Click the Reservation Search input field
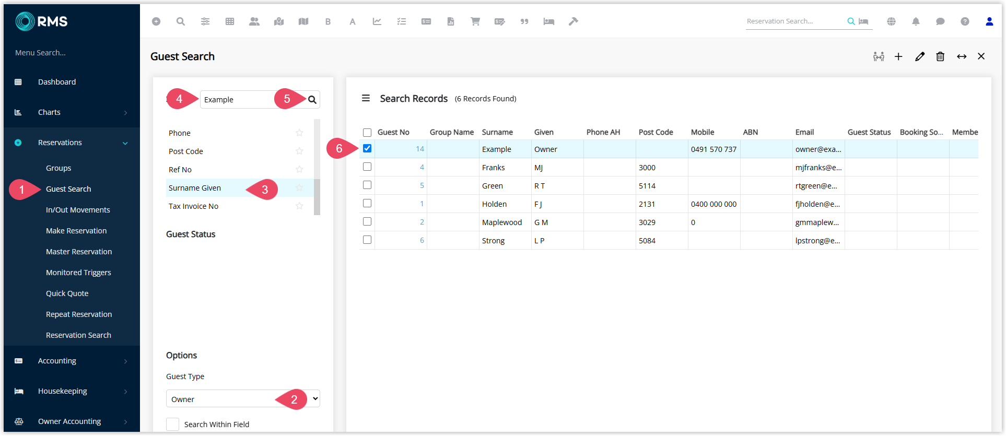The width and height of the screenshot is (1006, 436). [x=795, y=21]
